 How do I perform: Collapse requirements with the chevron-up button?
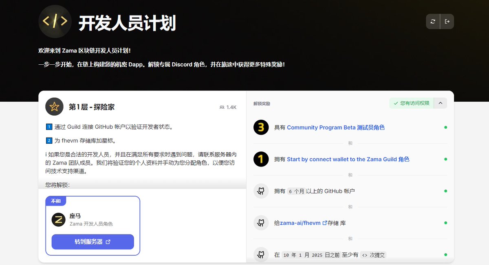(441, 103)
